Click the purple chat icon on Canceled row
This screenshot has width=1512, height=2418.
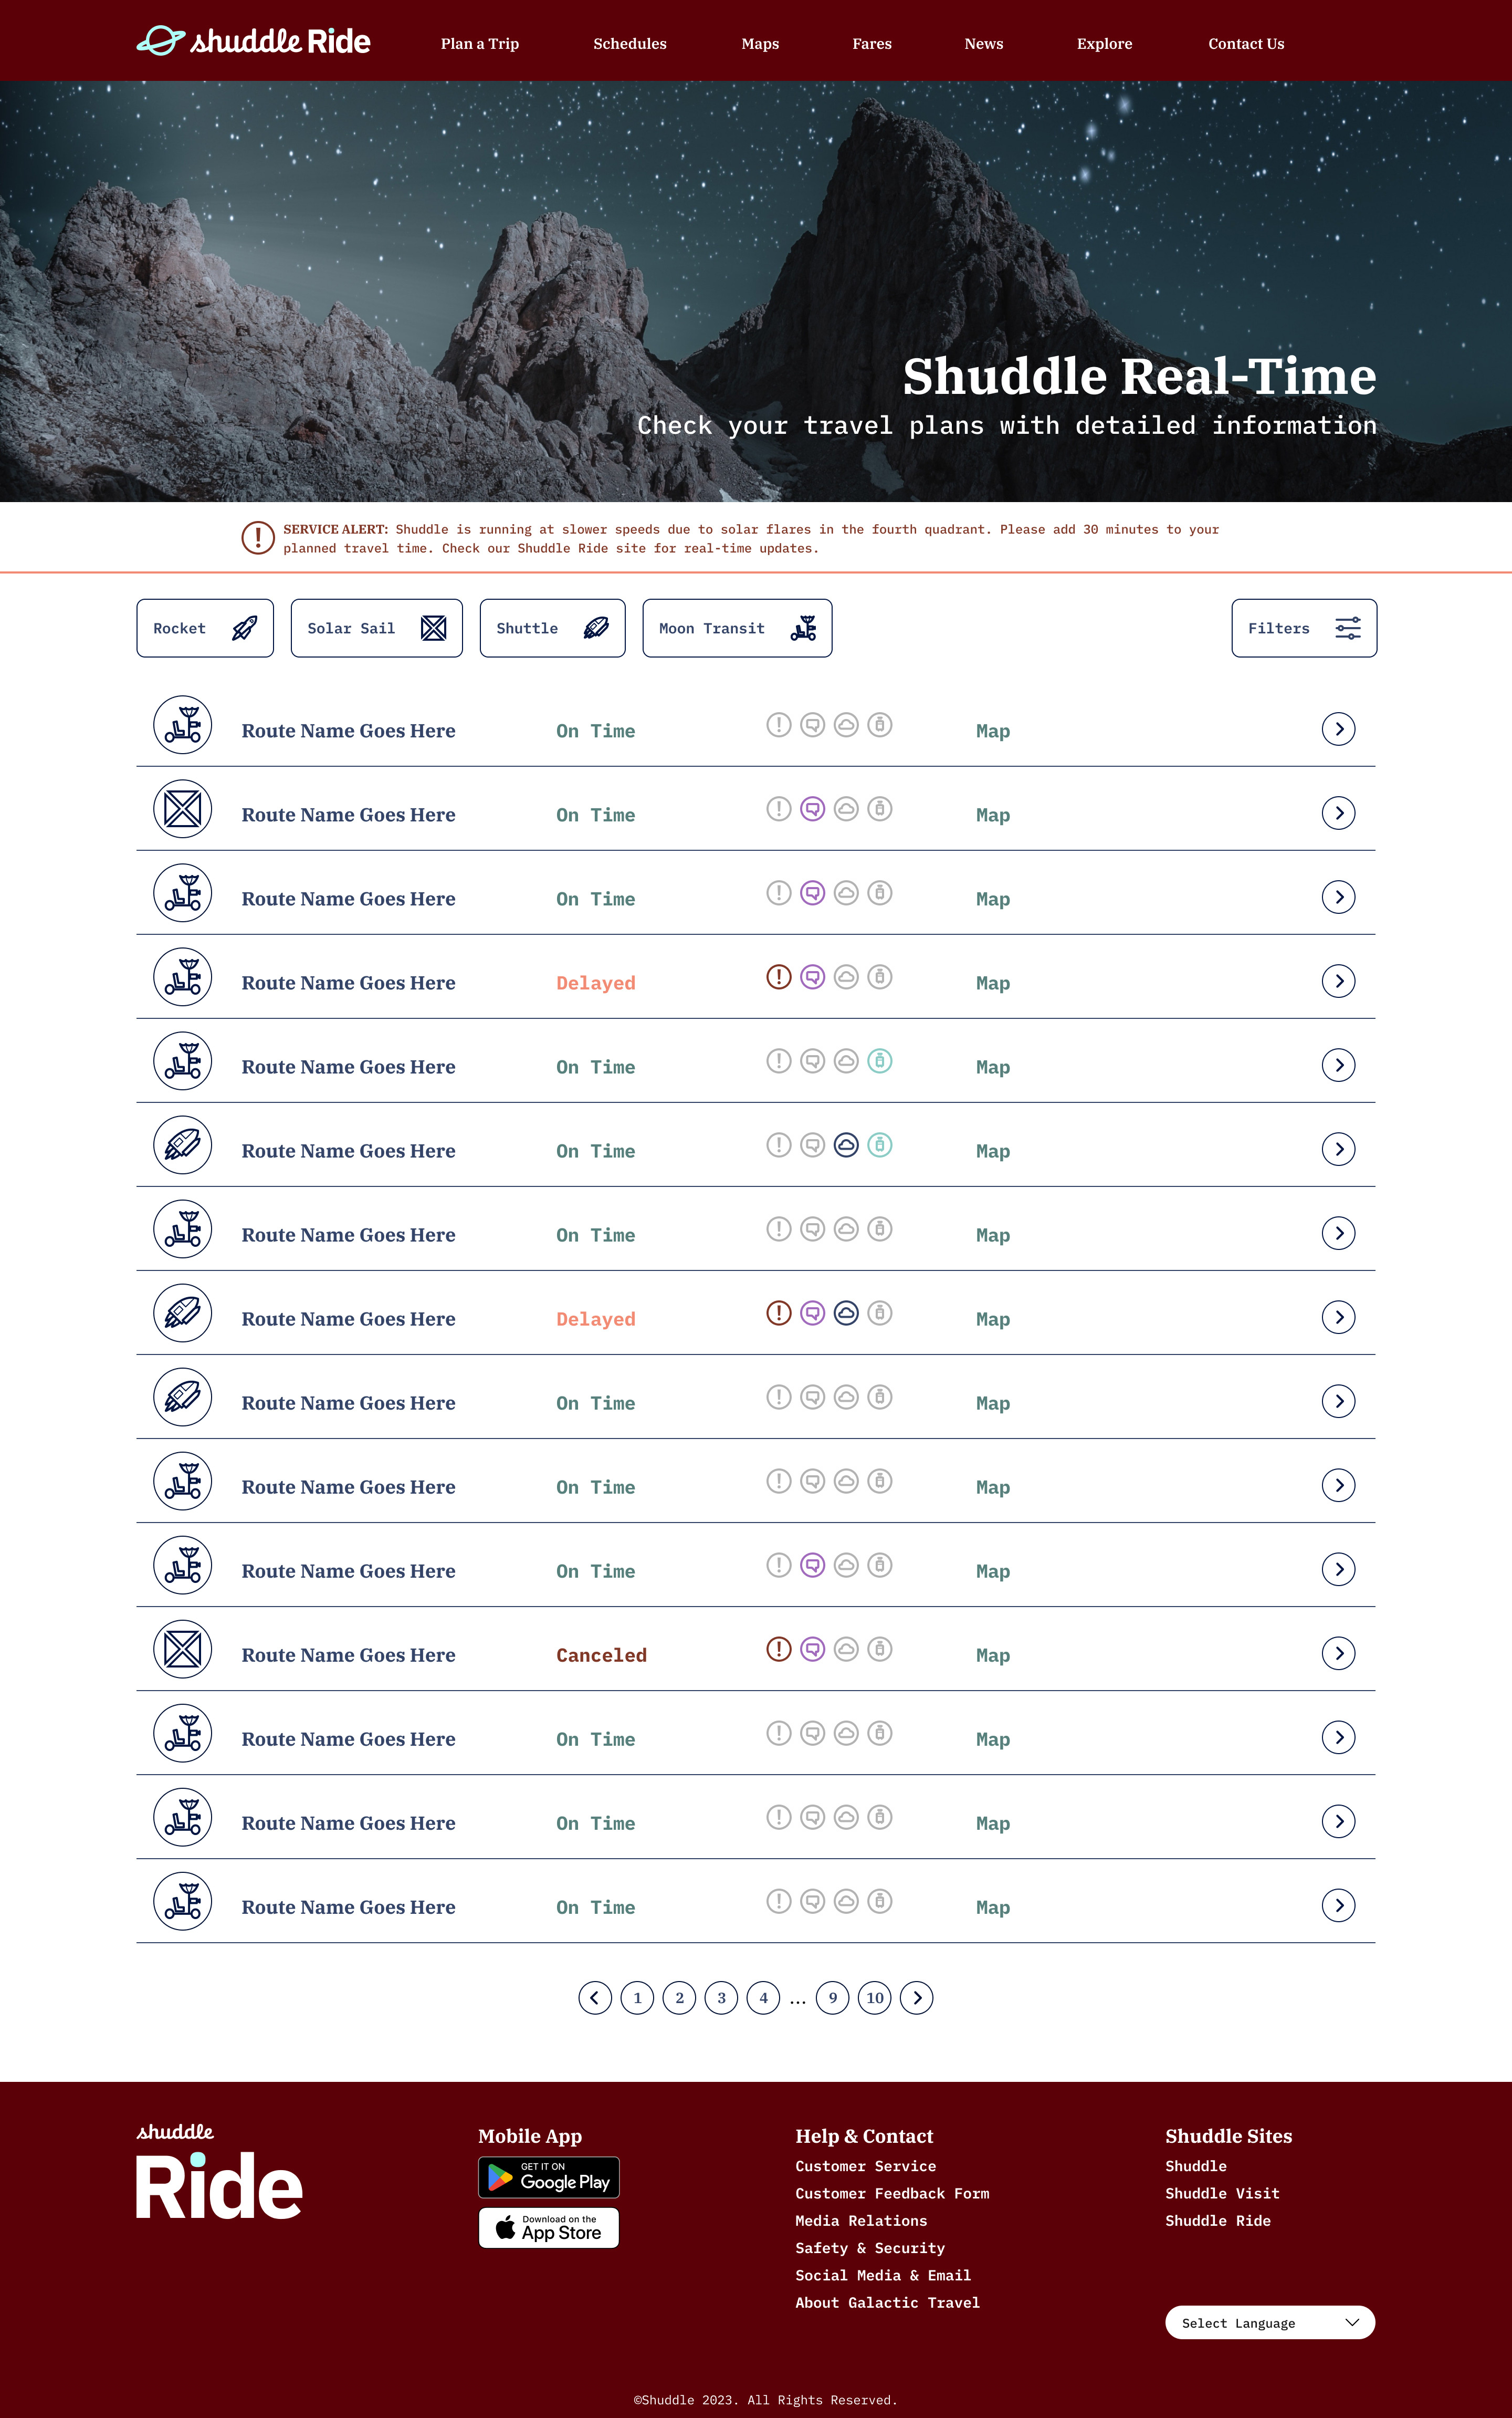(x=813, y=1648)
